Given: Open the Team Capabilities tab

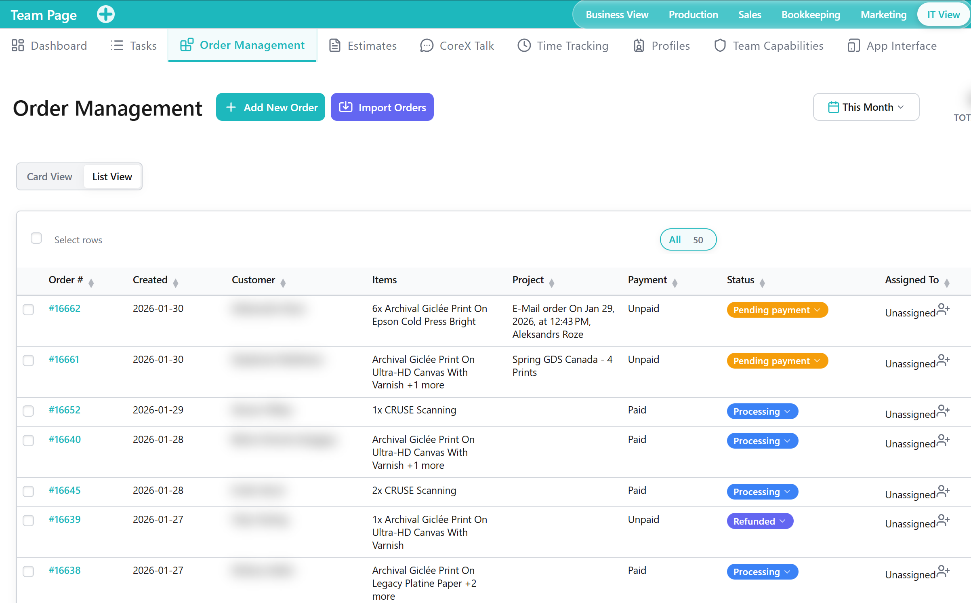Looking at the screenshot, I should point(769,46).
